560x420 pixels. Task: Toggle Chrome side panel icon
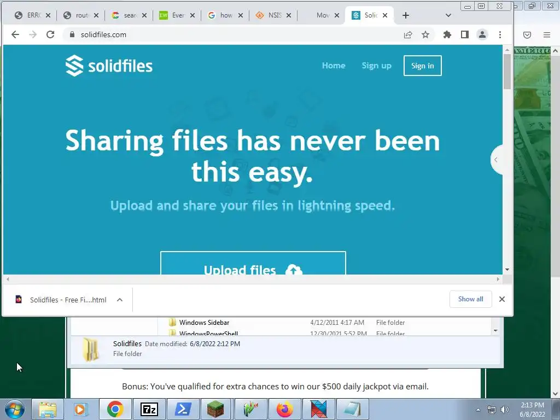pyautogui.click(x=465, y=34)
